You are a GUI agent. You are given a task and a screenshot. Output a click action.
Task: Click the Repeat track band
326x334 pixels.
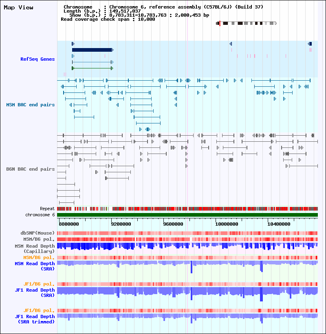[x=187, y=209]
